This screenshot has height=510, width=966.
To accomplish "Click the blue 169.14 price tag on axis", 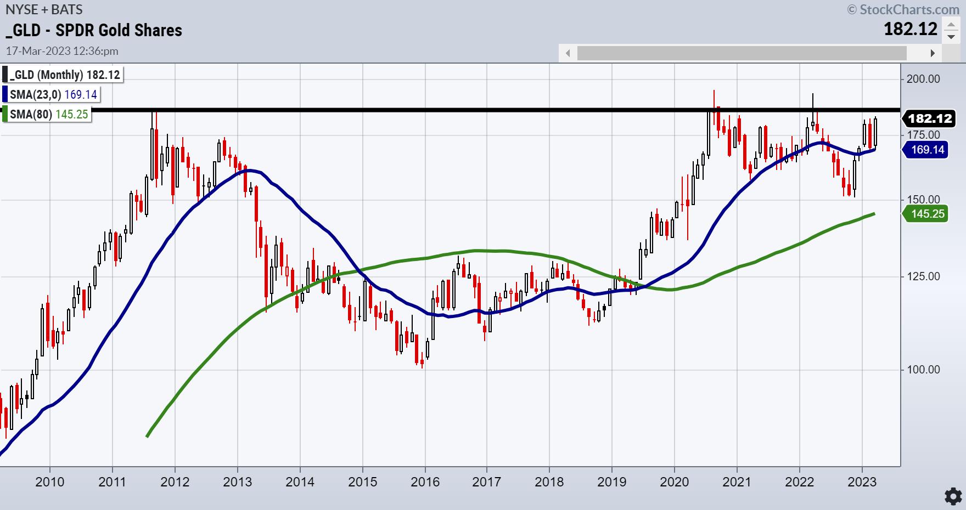I will coord(927,149).
